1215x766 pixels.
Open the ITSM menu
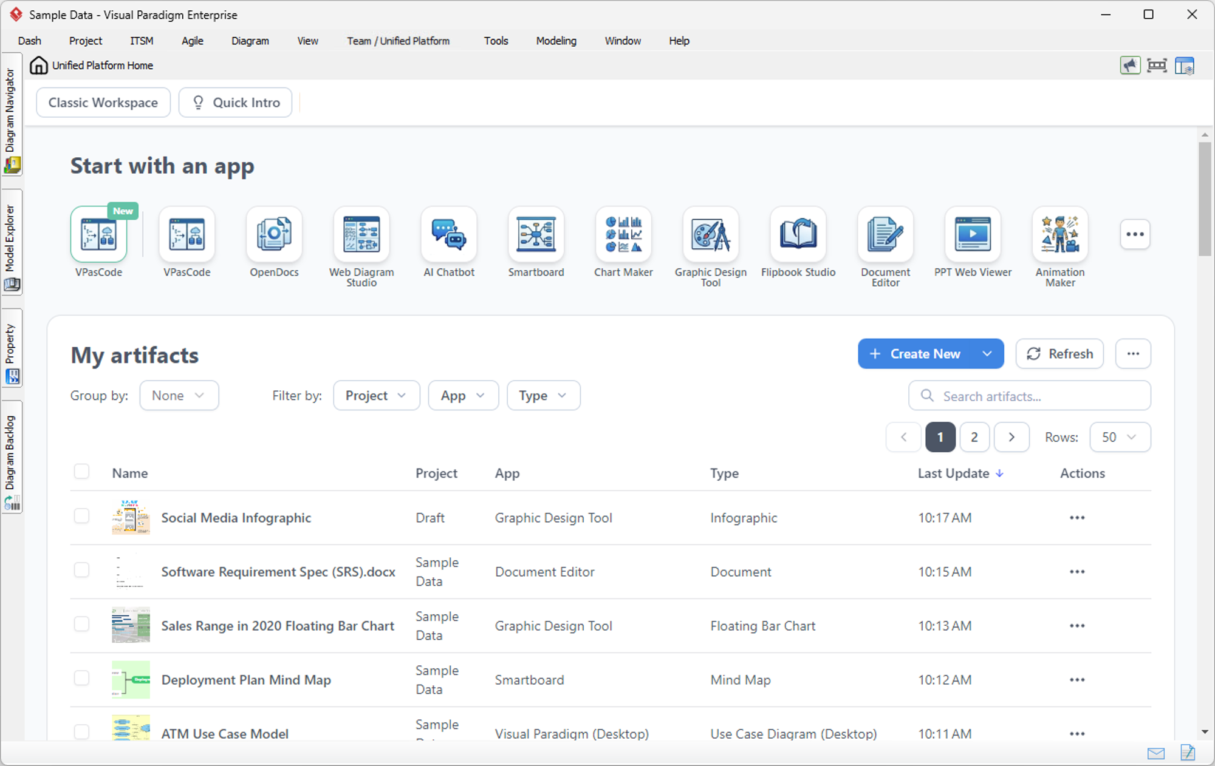tap(141, 41)
